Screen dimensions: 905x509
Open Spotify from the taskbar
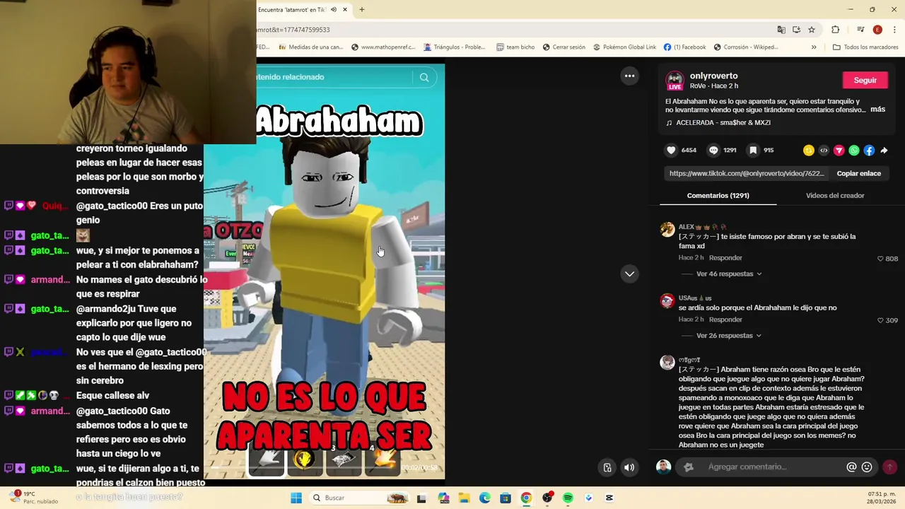tap(568, 498)
